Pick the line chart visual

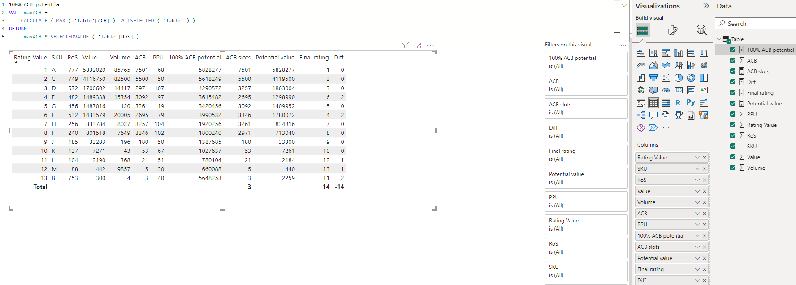[x=641, y=66]
